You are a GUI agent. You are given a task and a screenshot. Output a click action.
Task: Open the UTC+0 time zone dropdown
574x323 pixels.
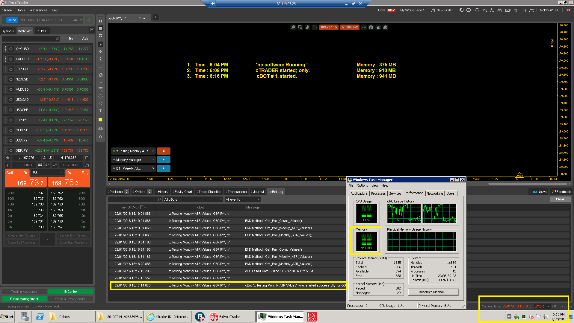(x=542, y=306)
